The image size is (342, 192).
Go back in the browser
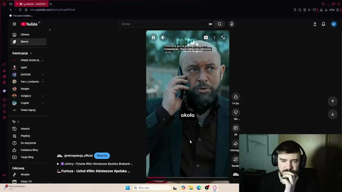pos(11,10)
